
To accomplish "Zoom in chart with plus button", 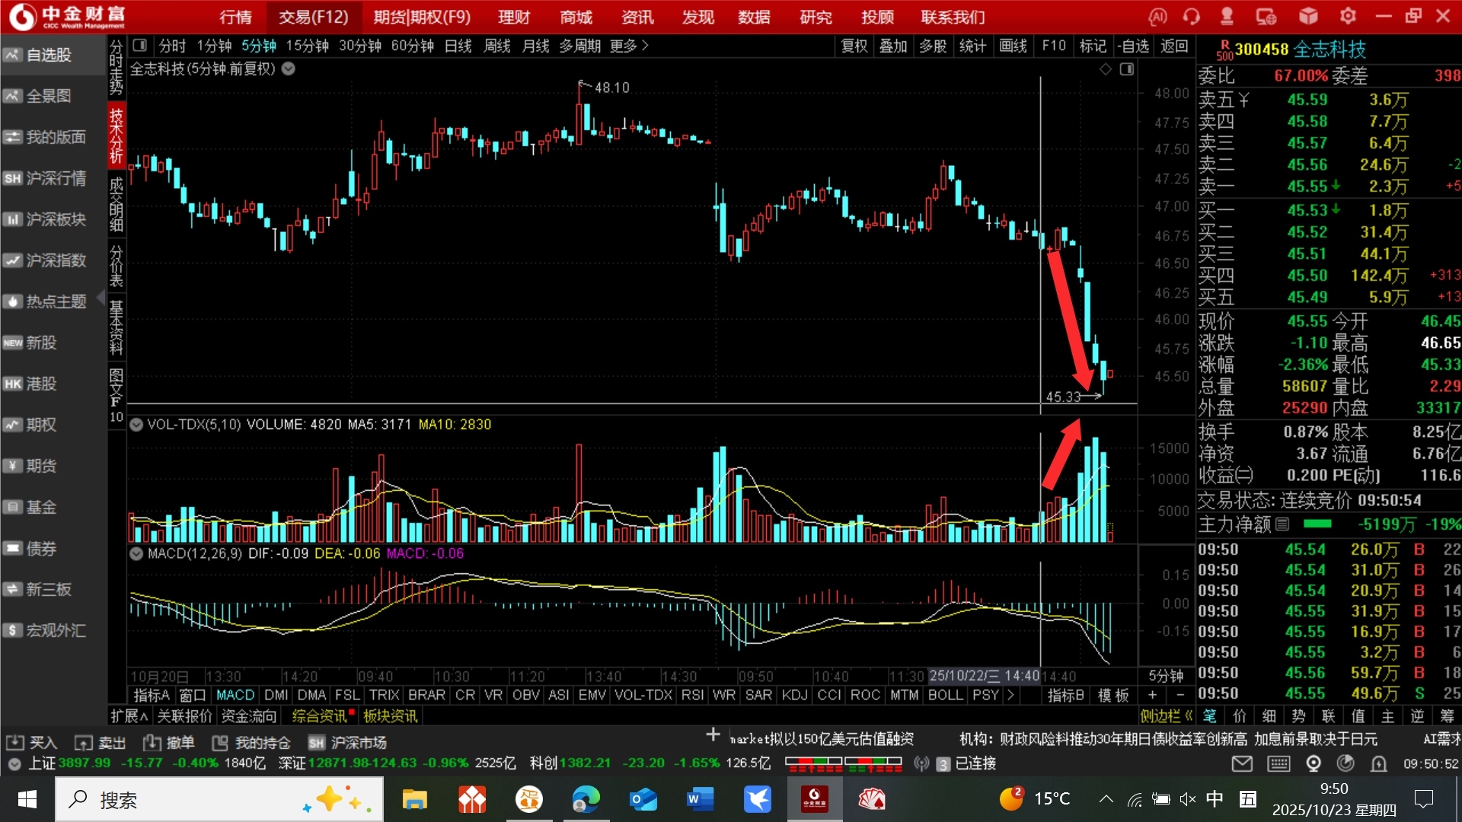I will (x=1152, y=695).
